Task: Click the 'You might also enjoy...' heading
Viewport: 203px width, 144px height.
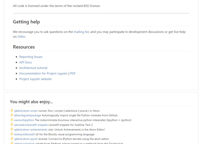Action: (32, 102)
